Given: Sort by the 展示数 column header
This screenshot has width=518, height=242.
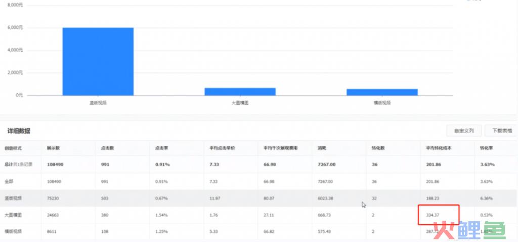Looking at the screenshot, I should pos(53,148).
